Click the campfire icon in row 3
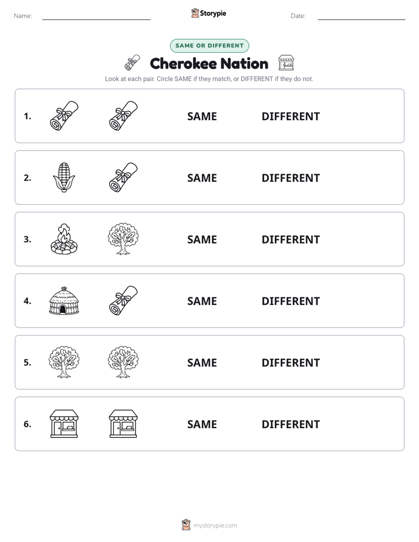The width and height of the screenshot is (419, 542). click(64, 239)
